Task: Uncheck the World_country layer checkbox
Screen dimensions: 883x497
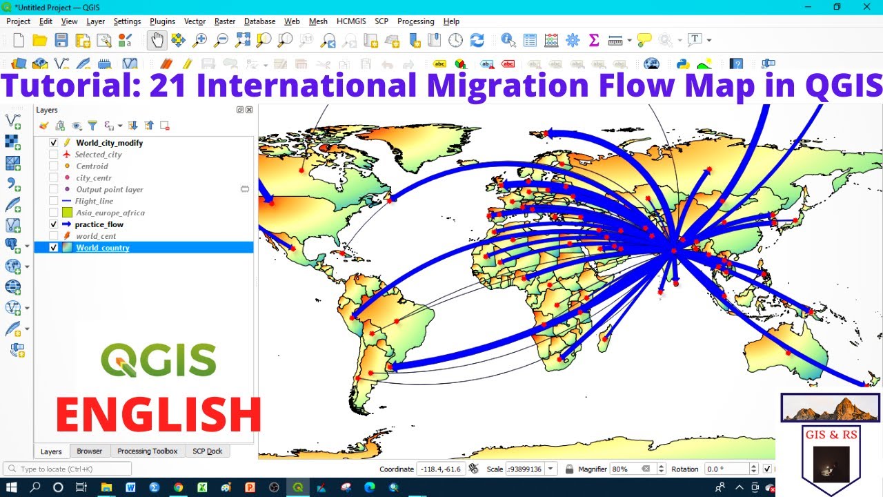Action: coord(53,248)
